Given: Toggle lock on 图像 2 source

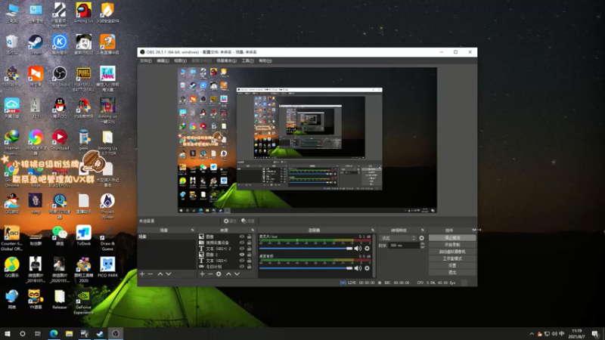Looking at the screenshot, I should pos(250,255).
